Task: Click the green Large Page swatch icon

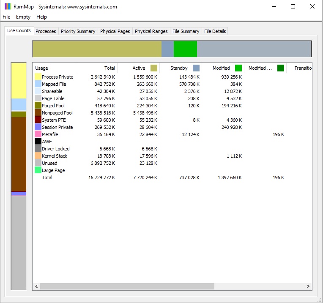Action: point(38,170)
